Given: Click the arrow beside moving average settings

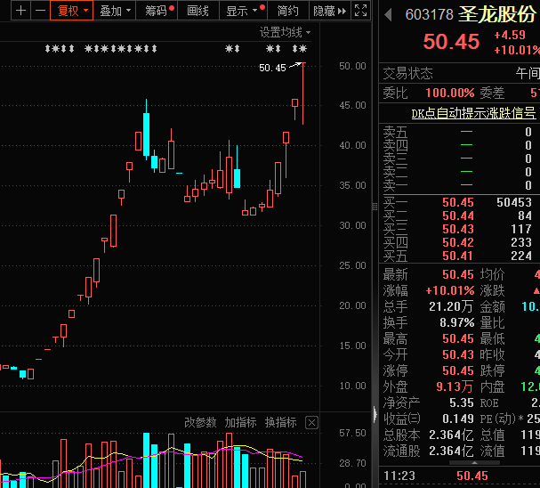Looking at the screenshot, I should (x=309, y=32).
